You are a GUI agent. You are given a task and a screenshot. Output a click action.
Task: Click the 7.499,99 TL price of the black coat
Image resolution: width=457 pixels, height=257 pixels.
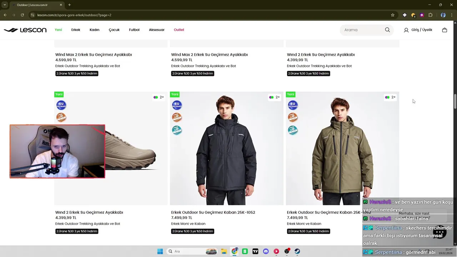[x=181, y=218]
